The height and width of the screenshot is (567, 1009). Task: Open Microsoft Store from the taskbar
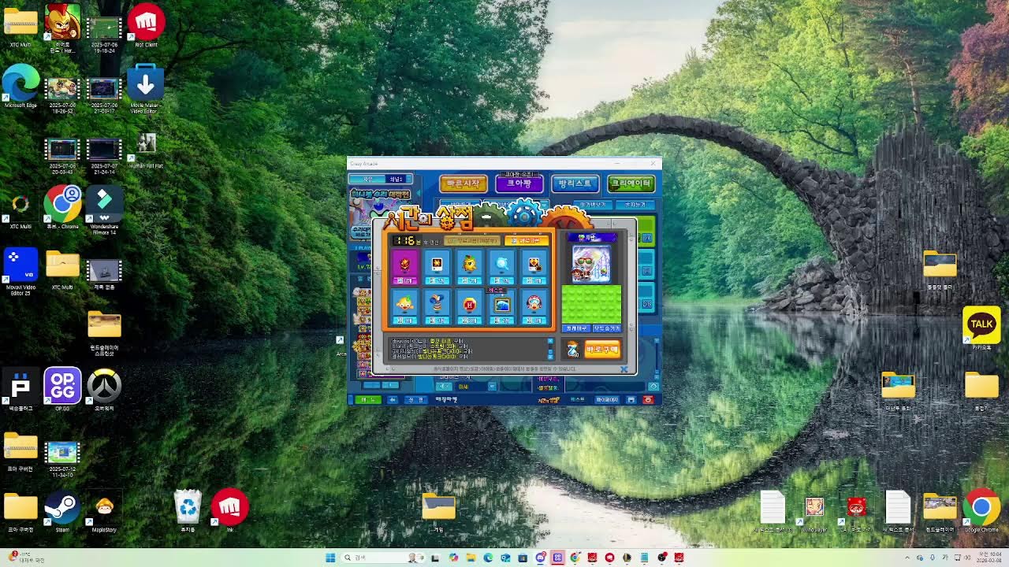point(523,558)
